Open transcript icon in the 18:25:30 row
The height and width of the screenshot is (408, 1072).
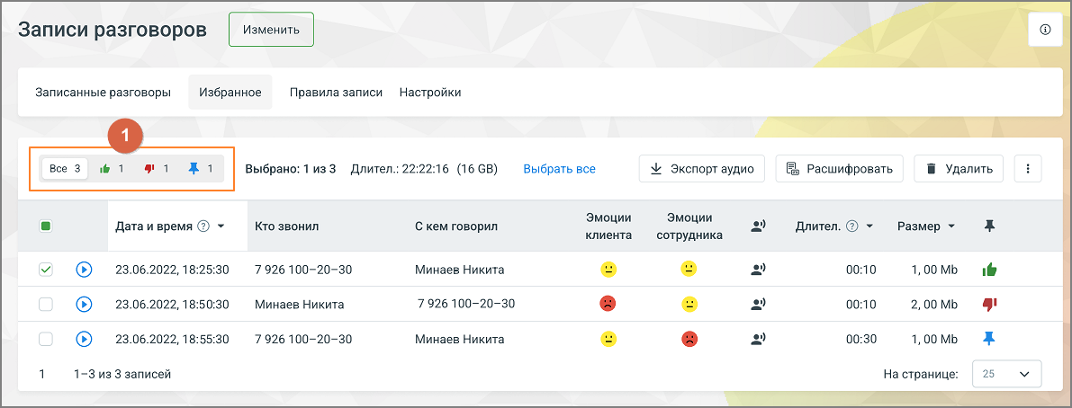[x=758, y=271]
